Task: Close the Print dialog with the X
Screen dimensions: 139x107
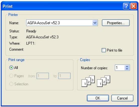Action: point(133,6)
